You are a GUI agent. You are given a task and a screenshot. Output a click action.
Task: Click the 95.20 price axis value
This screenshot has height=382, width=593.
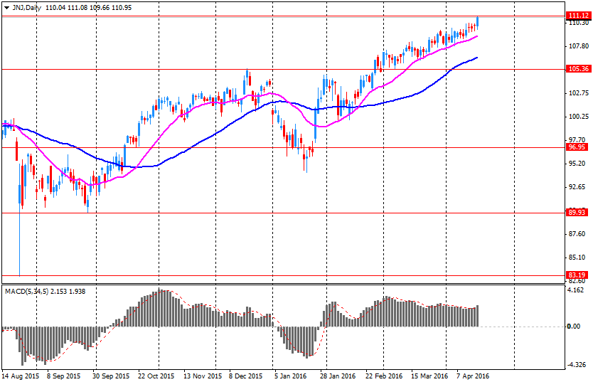pos(579,164)
